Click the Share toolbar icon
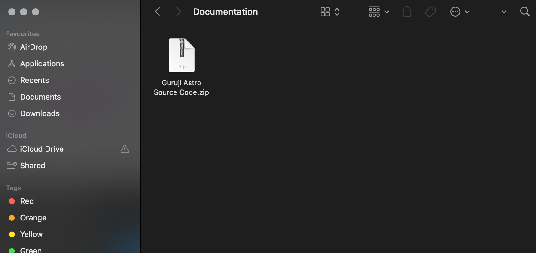The height and width of the screenshot is (253, 536). point(407,12)
